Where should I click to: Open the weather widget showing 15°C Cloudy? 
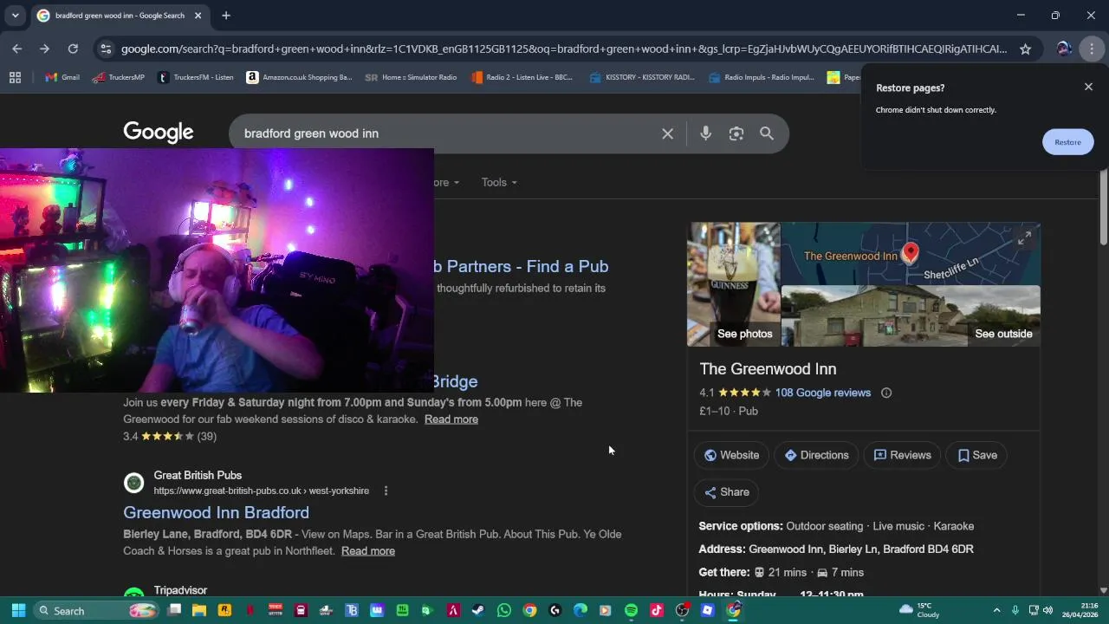click(919, 610)
